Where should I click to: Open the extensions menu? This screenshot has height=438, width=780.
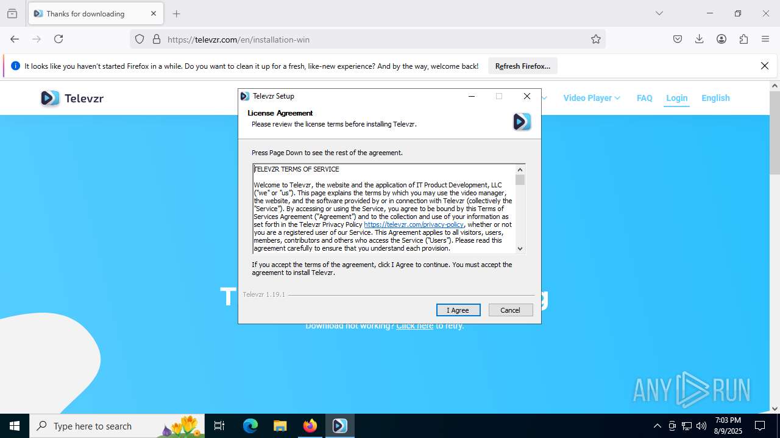743,39
